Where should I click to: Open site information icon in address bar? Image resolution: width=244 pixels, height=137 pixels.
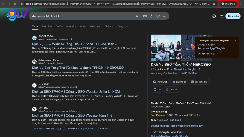click(x=22, y=4)
